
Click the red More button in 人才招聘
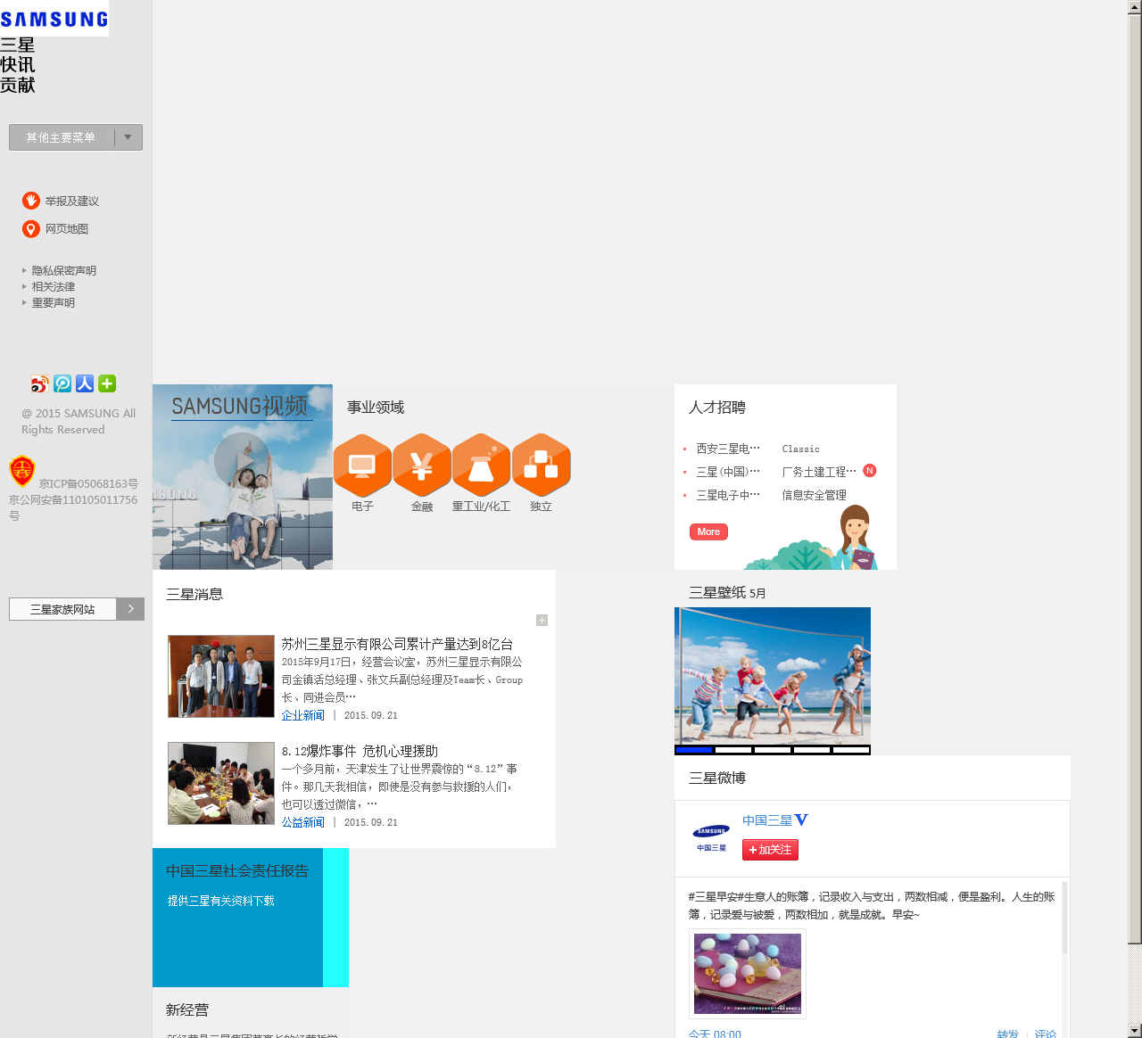click(708, 531)
